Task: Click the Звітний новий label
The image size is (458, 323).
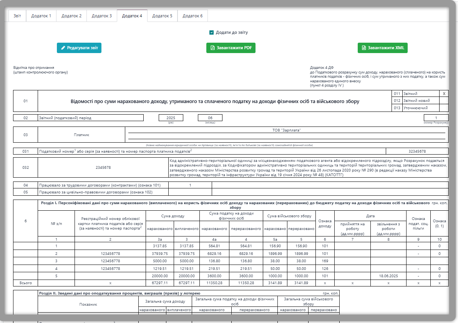Action: pyautogui.click(x=417, y=101)
